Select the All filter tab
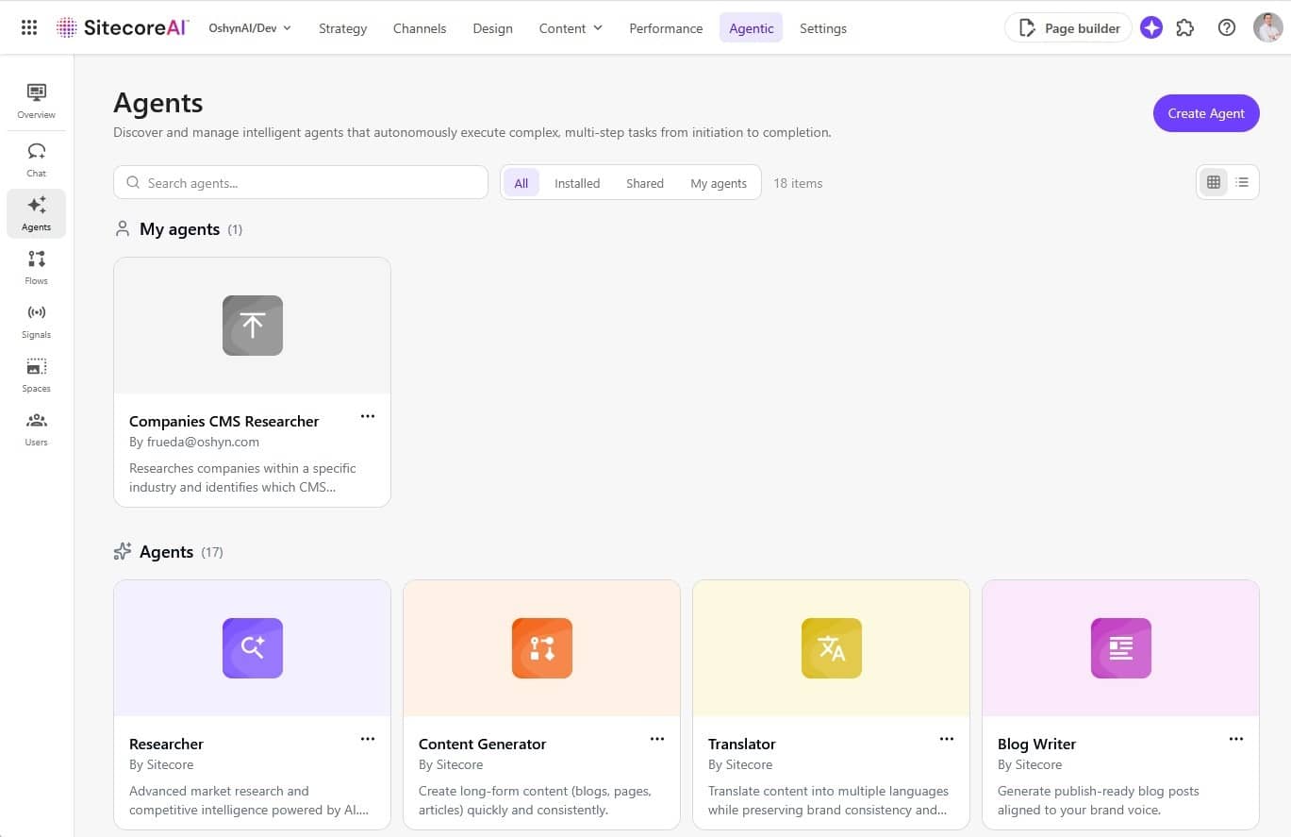1291x837 pixels. (x=521, y=183)
